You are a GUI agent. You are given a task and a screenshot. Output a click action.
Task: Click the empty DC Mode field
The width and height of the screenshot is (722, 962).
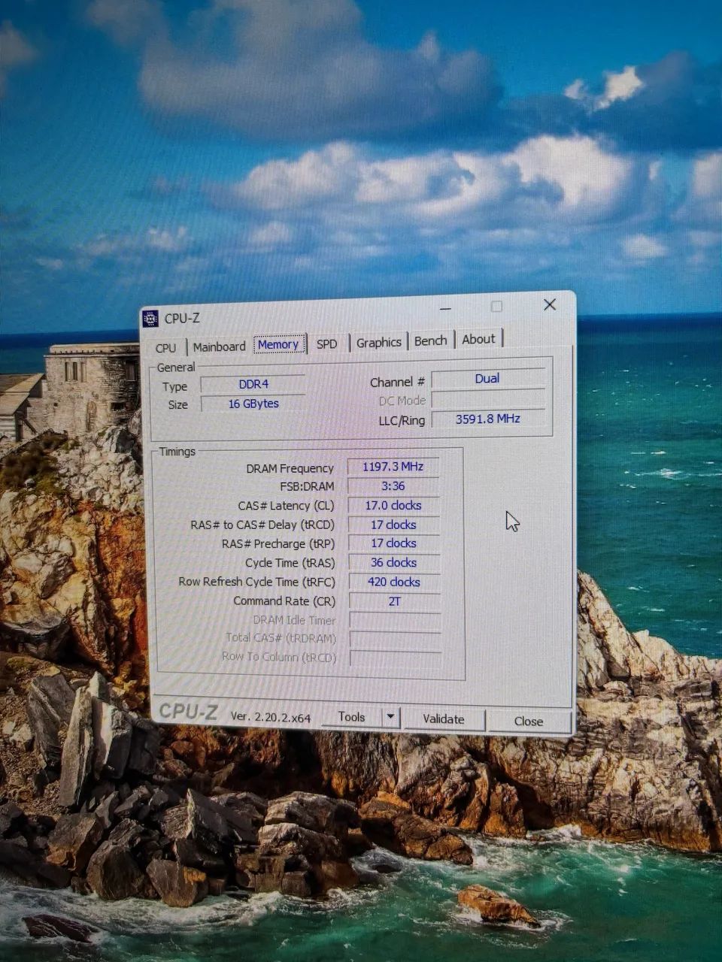488,399
